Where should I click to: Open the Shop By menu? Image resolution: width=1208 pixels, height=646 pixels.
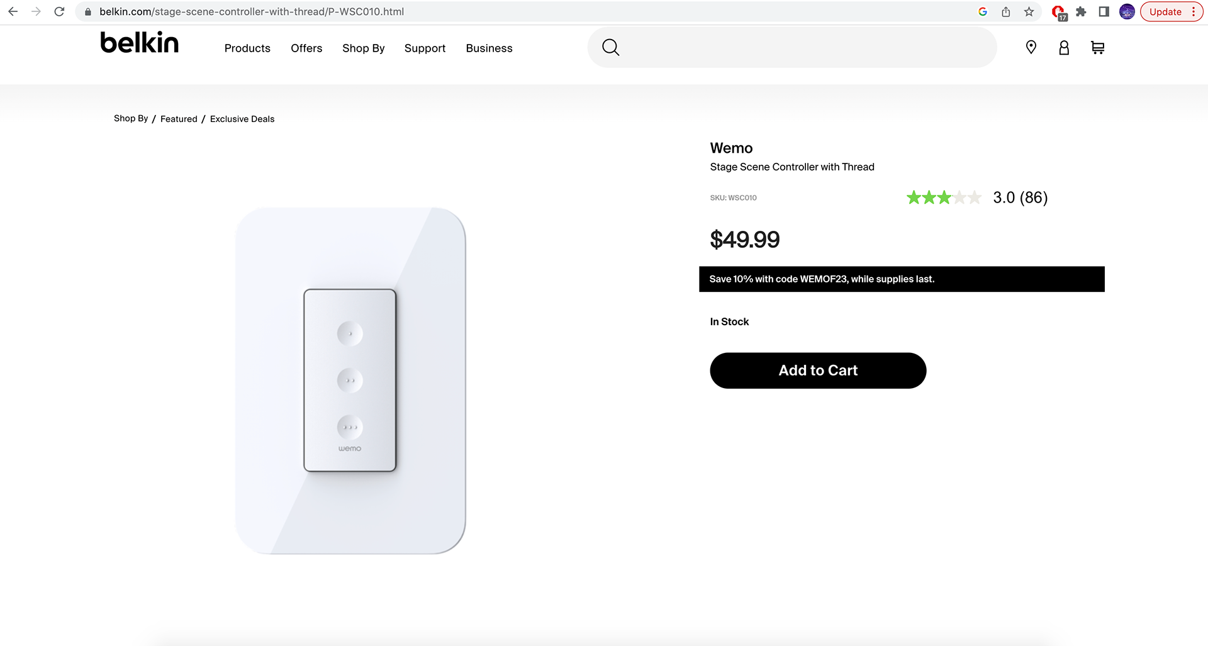pyautogui.click(x=363, y=48)
